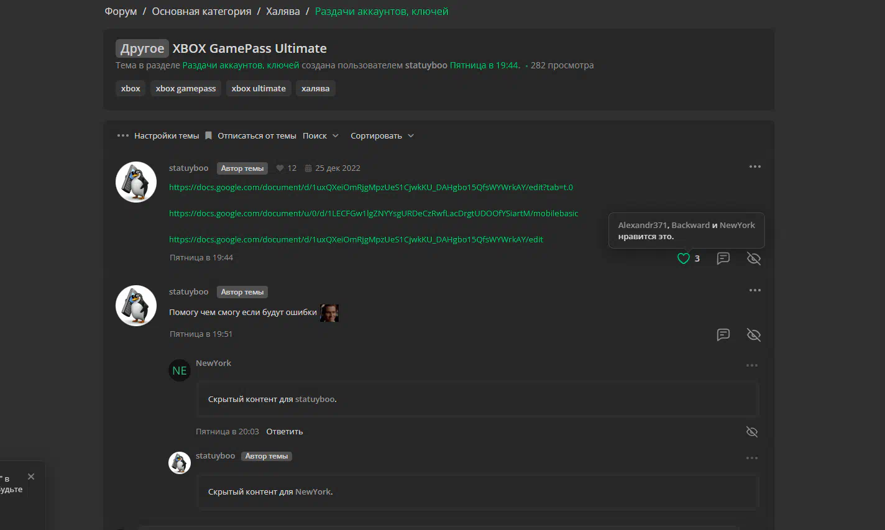
Task: Open three-dot menu of the 'Помогу чем смогу' post
Action: pos(755,290)
